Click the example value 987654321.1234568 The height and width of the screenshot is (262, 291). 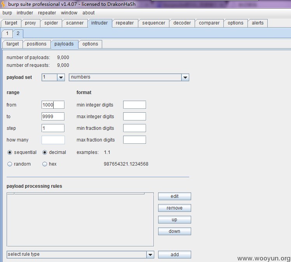126,164
